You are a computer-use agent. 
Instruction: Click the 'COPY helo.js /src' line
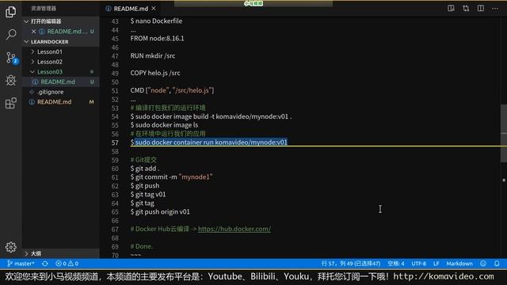pyautogui.click(x=155, y=73)
